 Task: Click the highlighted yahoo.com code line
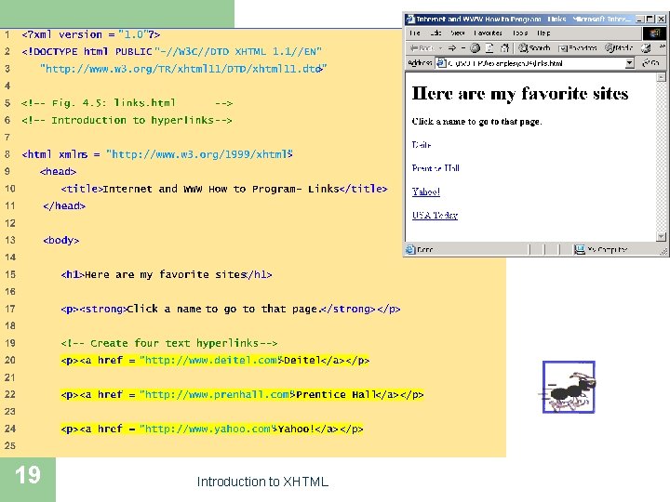[x=212, y=429]
